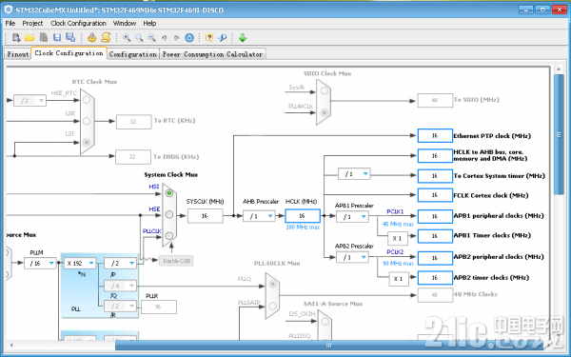Click the grey document toolbar icon

click(x=44, y=37)
